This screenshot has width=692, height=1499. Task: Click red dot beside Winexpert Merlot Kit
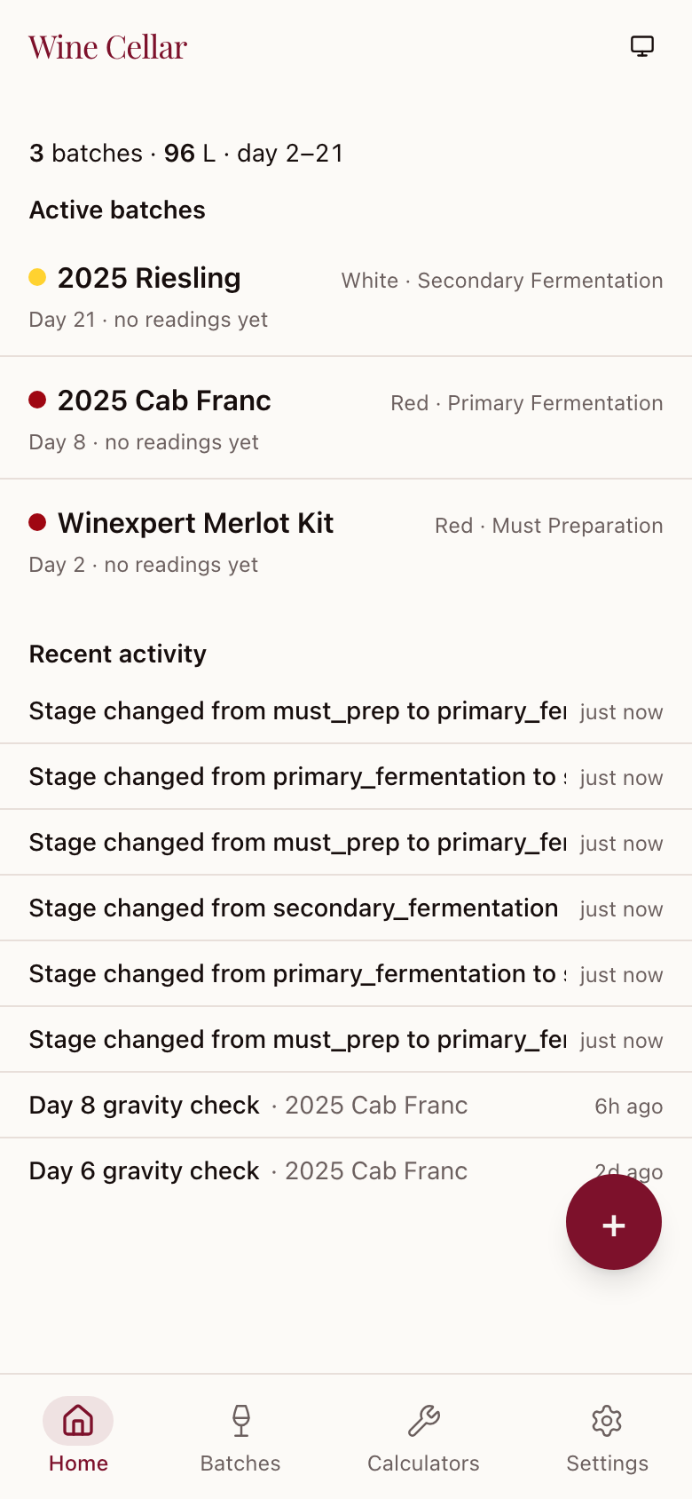[37, 522]
